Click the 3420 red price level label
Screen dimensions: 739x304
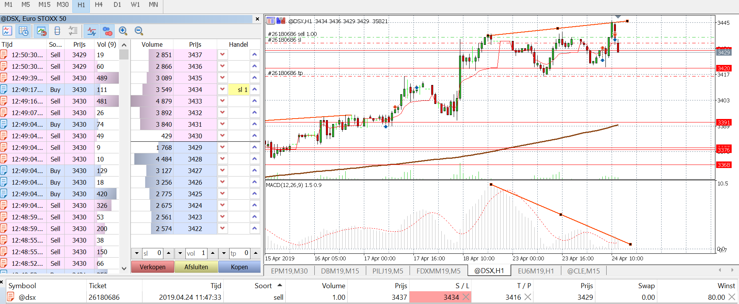pos(724,68)
